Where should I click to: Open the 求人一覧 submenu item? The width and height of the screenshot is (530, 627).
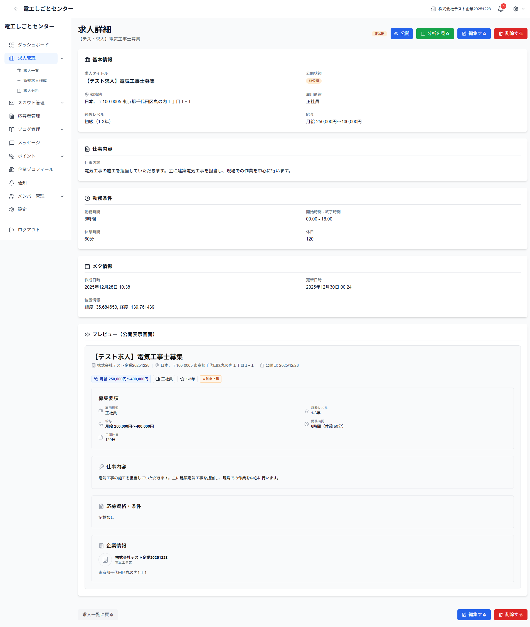click(x=31, y=71)
